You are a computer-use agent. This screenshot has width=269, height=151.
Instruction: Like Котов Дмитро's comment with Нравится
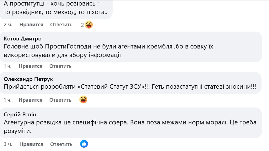pyautogui.click(x=31, y=66)
